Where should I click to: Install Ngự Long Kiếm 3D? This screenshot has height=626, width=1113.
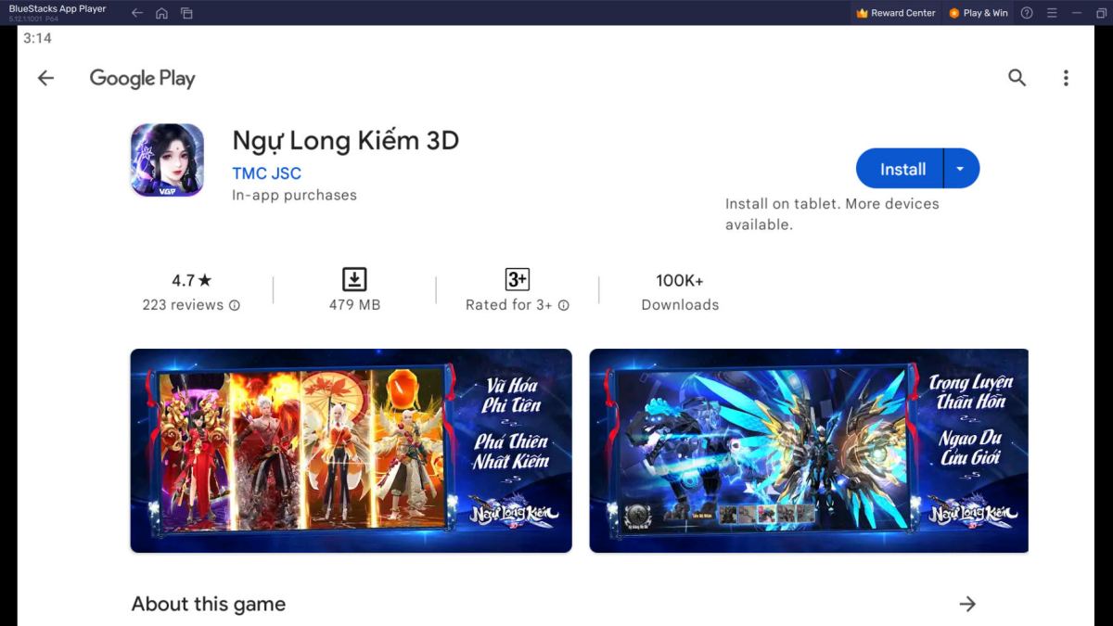click(x=900, y=169)
